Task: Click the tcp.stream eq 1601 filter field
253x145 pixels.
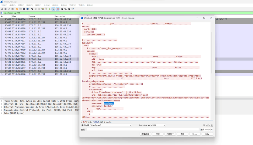Action: click(x=127, y=13)
